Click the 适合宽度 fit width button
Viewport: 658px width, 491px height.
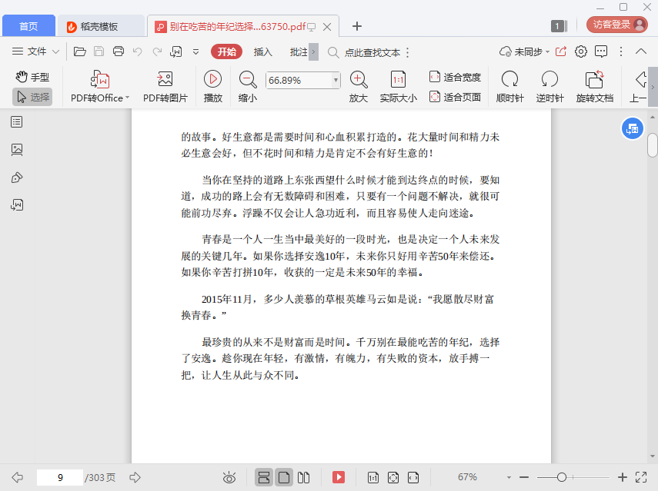pos(454,77)
